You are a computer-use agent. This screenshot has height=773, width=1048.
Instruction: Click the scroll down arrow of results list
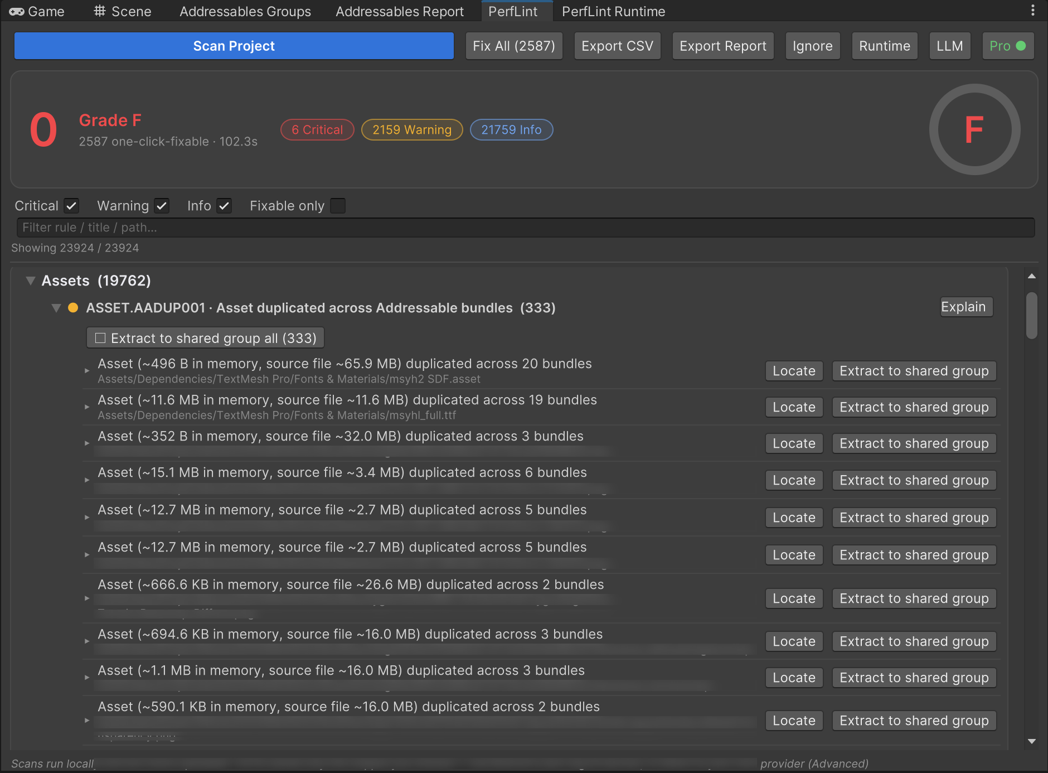1032,741
